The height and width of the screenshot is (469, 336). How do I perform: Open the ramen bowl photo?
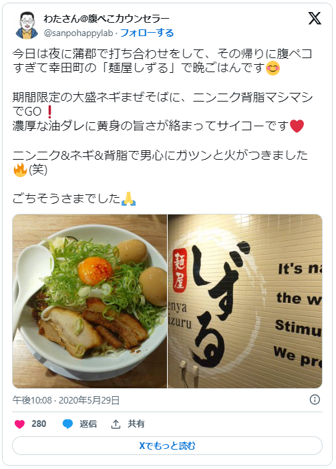90,301
